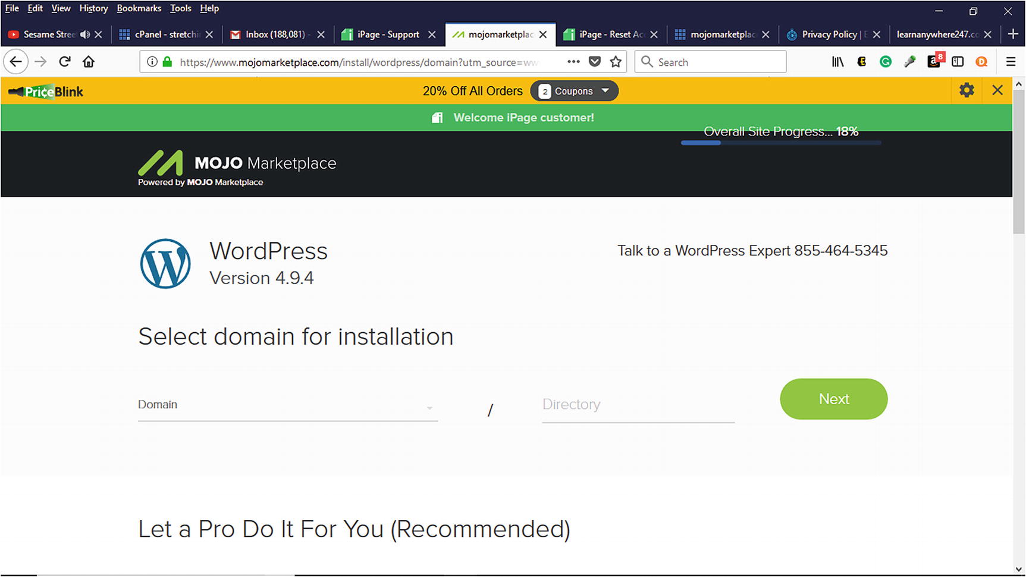
Task: Open the Help menu
Action: click(x=209, y=8)
